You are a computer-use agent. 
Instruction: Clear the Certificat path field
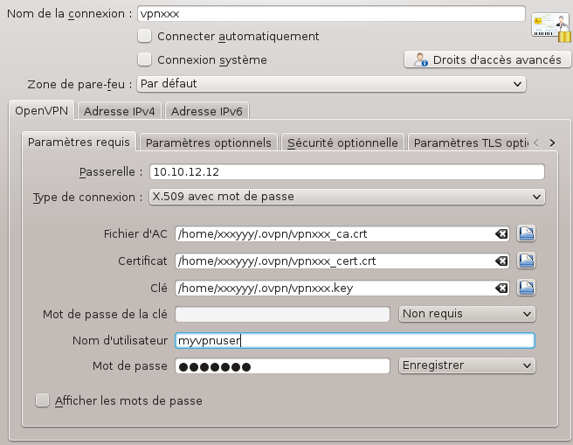click(x=501, y=261)
